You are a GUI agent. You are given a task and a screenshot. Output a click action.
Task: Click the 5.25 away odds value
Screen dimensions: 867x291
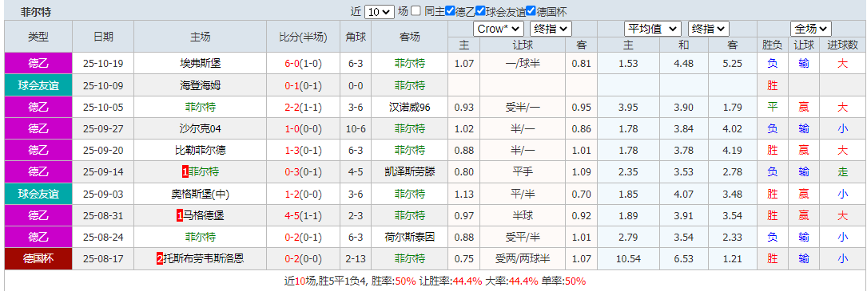tap(733, 64)
